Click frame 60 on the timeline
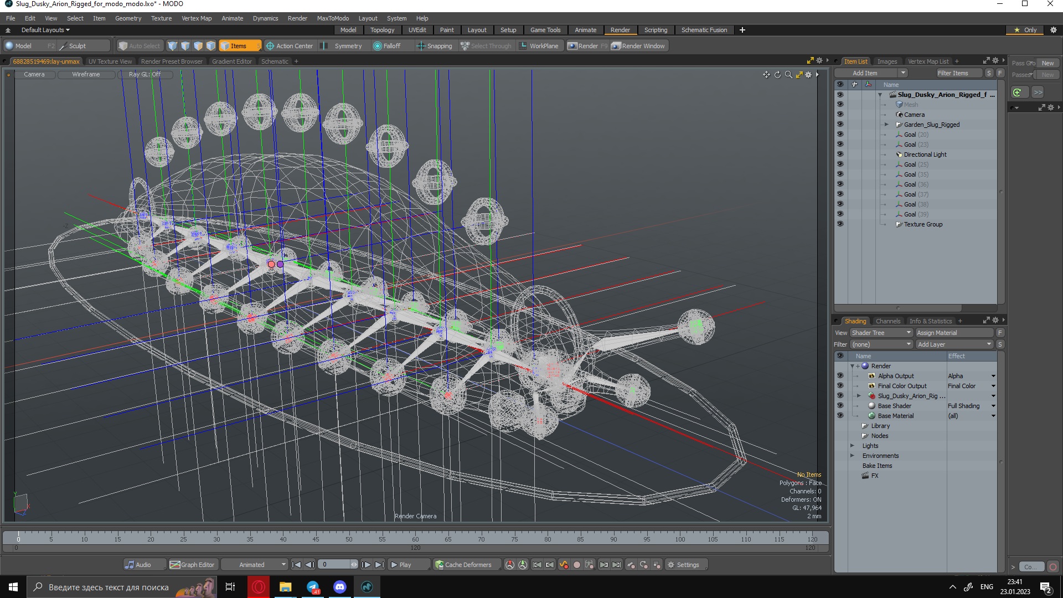 point(415,539)
